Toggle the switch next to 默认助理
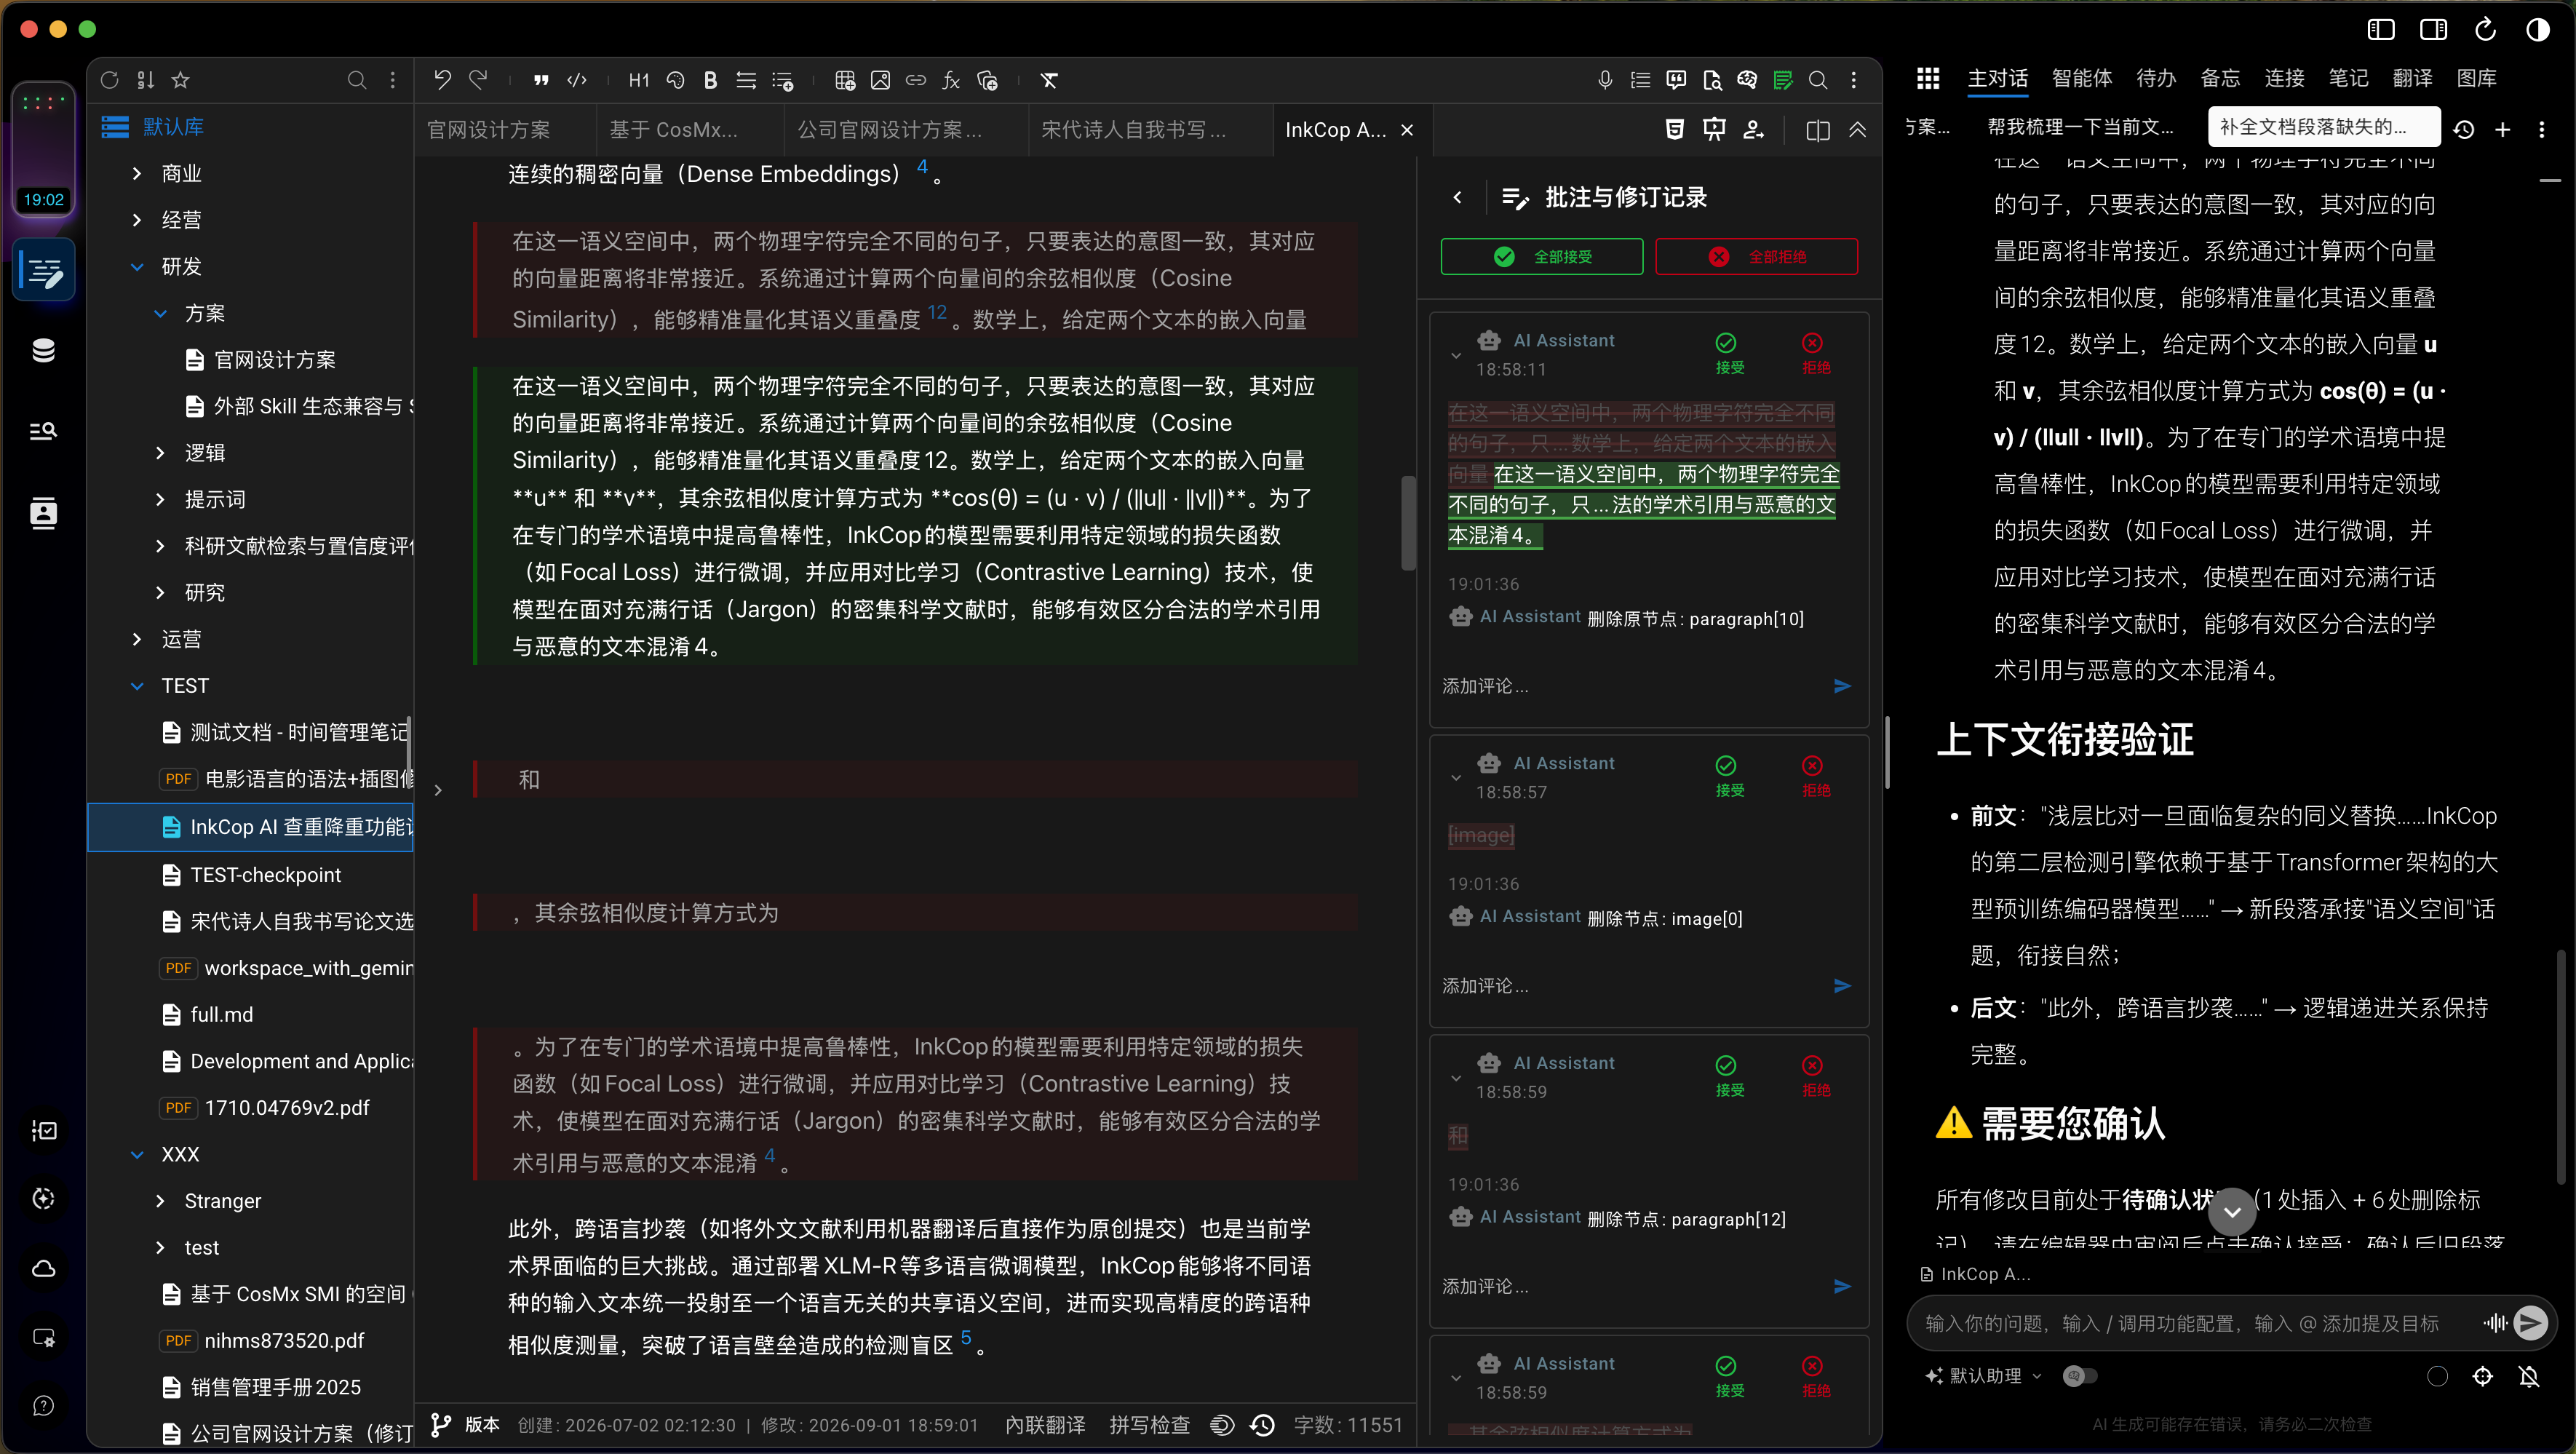2576x1454 pixels. point(2080,1376)
